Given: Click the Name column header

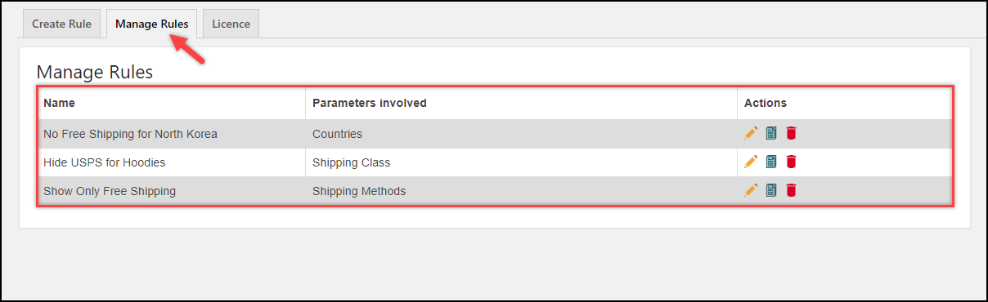Looking at the screenshot, I should pyautogui.click(x=59, y=103).
